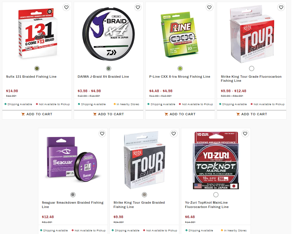The height and width of the screenshot is (234, 294).
Task: Add DAIWA J-Braid X4 to cart
Action: tap(109, 114)
